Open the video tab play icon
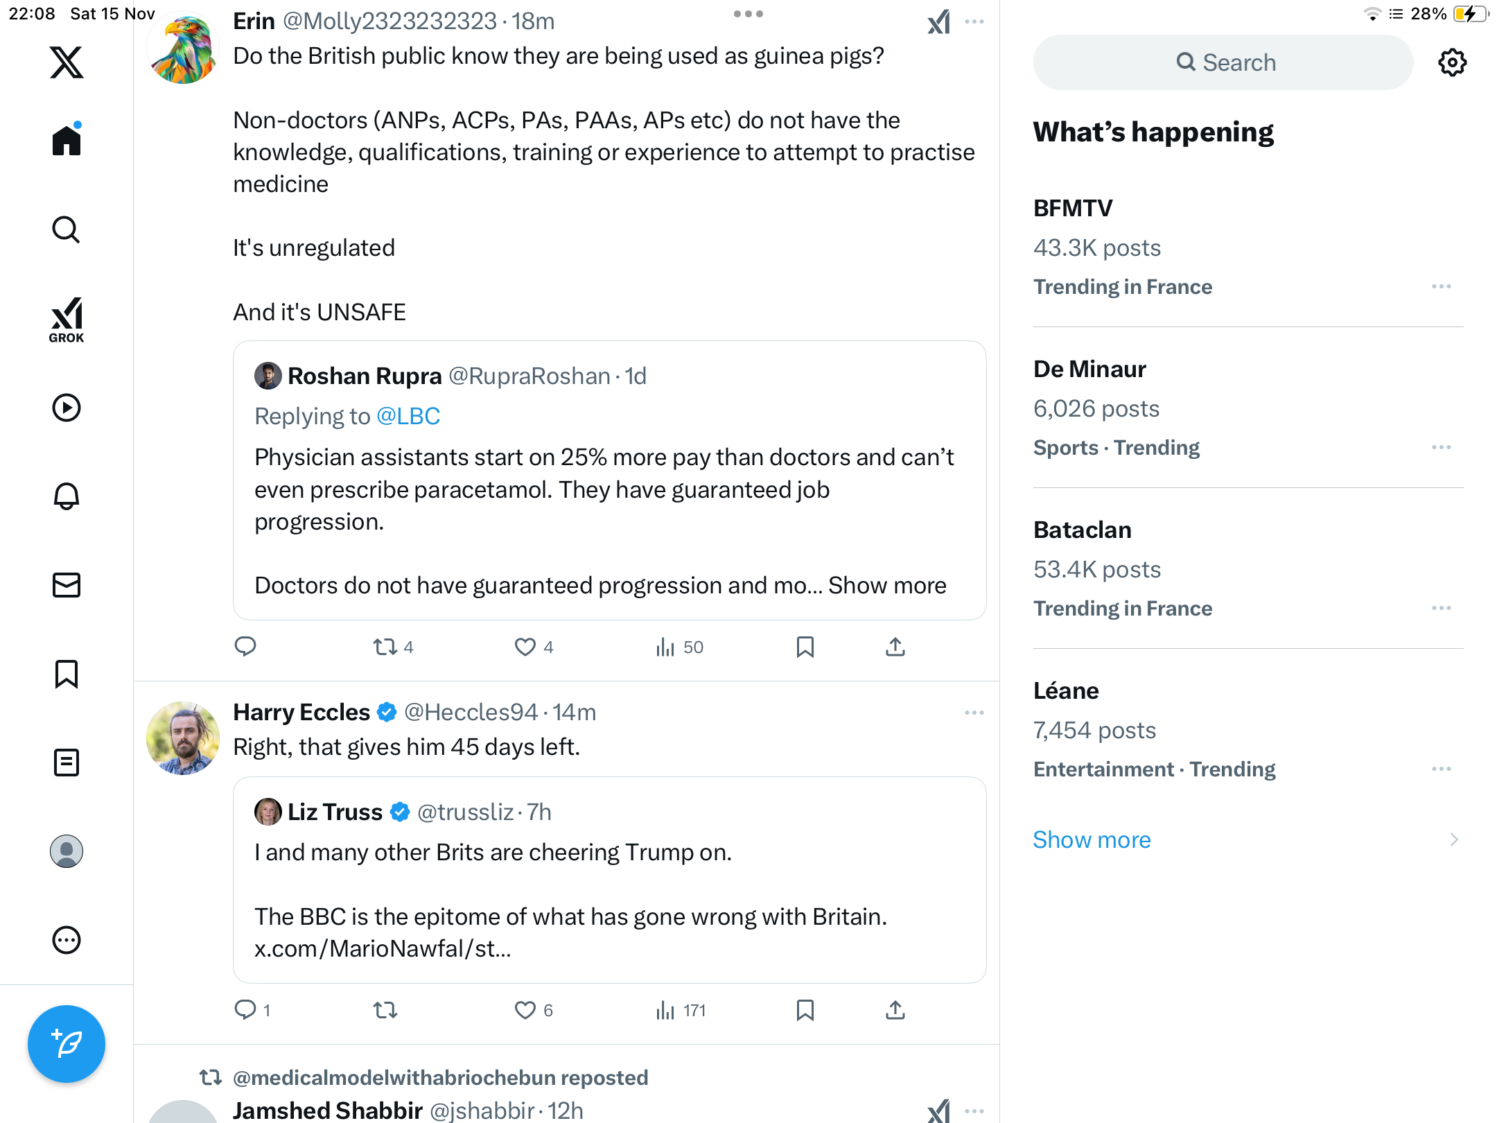Screen dimensions: 1497x1123 click(x=67, y=408)
